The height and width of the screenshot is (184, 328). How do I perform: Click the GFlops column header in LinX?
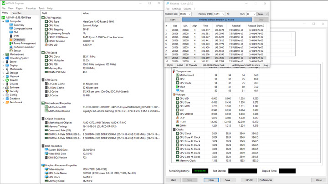(x=219, y=26)
